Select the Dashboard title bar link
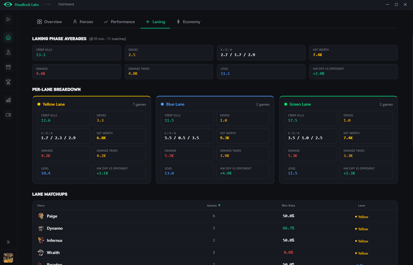Viewport: 413px width, 265px height. [x=66, y=4]
